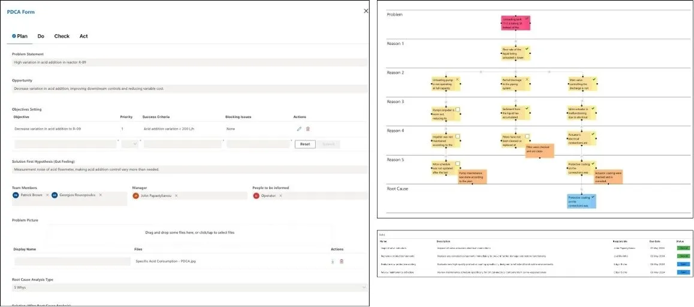Edit the Problem Statement field
694x307 pixels.
click(189, 63)
